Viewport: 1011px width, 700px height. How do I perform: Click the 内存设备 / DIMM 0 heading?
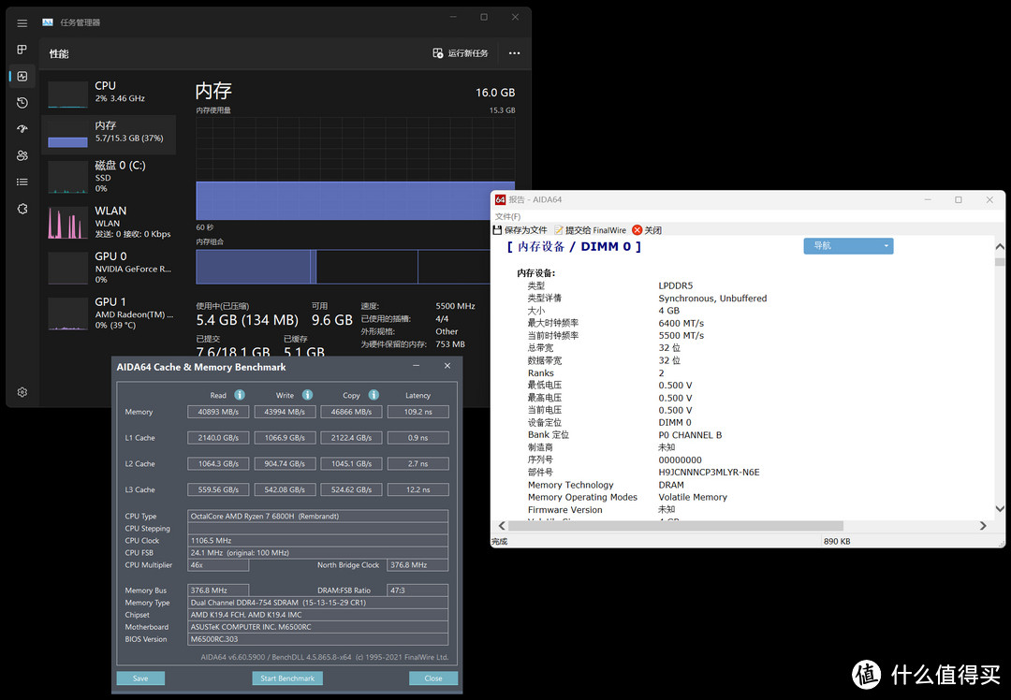[x=574, y=247]
